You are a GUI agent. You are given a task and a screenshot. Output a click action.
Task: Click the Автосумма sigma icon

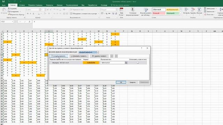[x=205, y=8]
